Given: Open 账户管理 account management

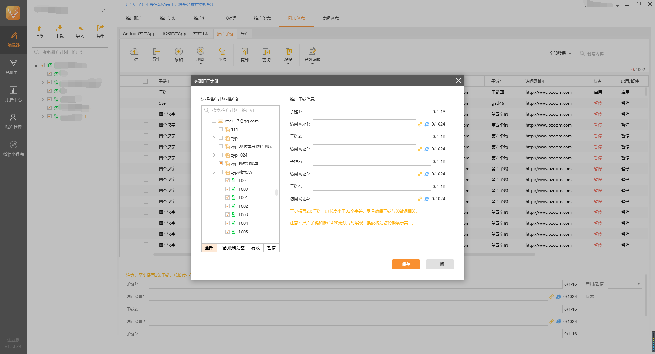Looking at the screenshot, I should 13,121.
